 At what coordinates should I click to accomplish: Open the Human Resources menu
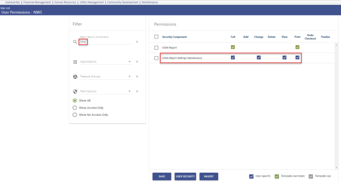point(65,2)
